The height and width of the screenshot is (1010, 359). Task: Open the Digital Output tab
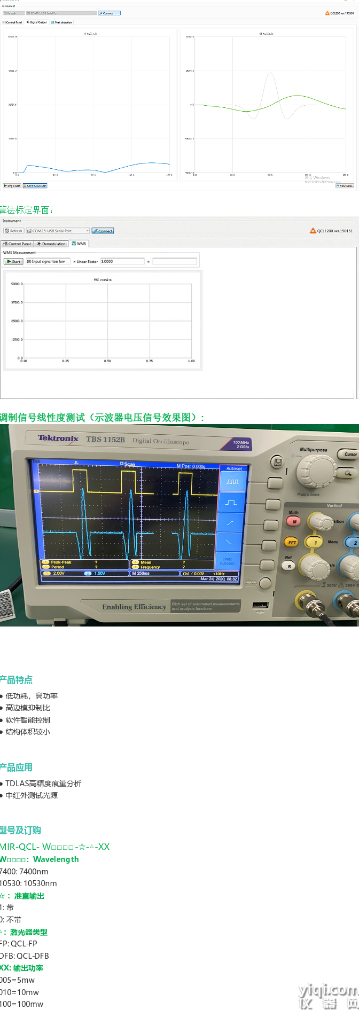(37, 22)
